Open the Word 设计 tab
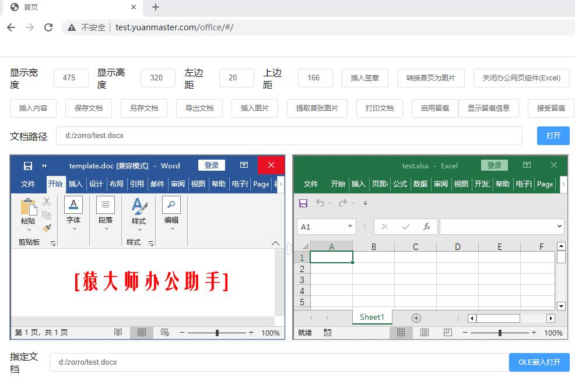575x381 pixels. click(x=96, y=184)
